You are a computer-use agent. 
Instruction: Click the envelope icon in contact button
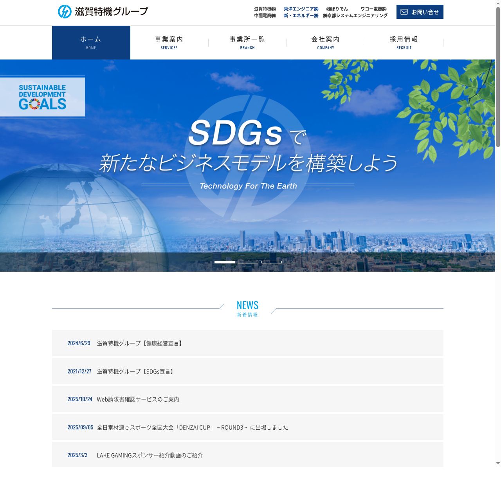tap(404, 12)
